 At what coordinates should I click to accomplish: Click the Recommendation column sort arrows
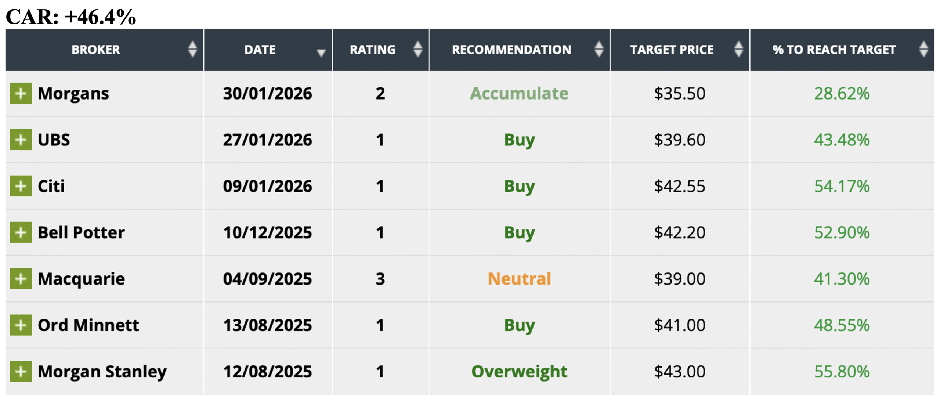click(x=599, y=49)
